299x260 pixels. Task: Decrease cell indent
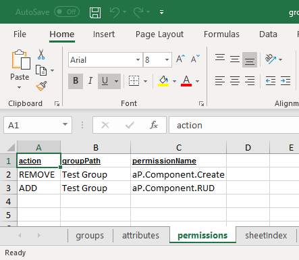click(x=271, y=81)
